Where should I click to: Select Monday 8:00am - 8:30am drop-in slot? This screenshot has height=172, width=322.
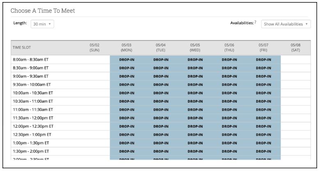pyautogui.click(x=126, y=60)
